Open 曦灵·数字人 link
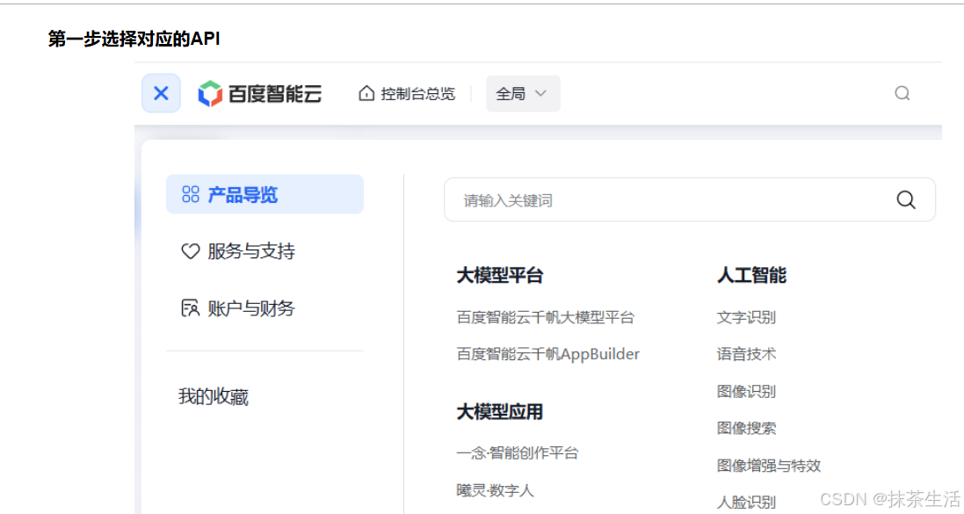 (495, 490)
